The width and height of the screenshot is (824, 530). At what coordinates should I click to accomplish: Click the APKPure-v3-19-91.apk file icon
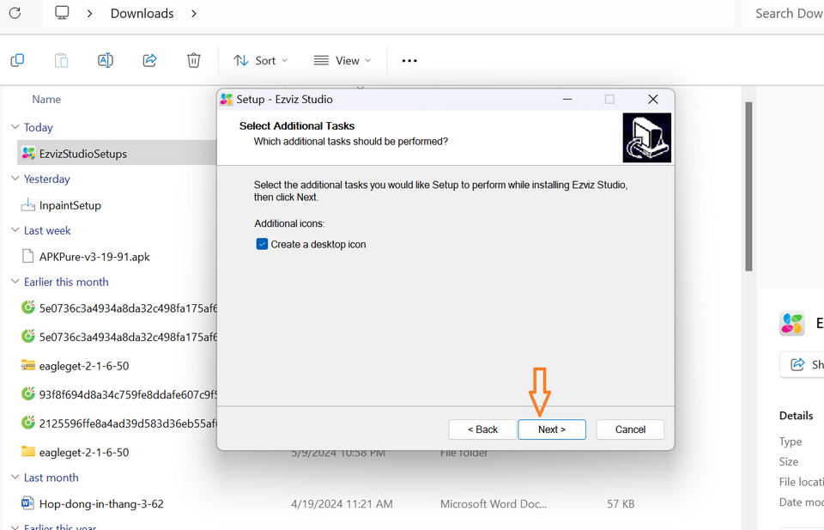(x=27, y=257)
